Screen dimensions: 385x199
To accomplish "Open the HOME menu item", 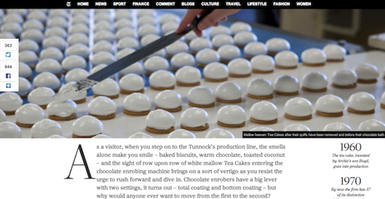I will pyautogui.click(x=83, y=4).
